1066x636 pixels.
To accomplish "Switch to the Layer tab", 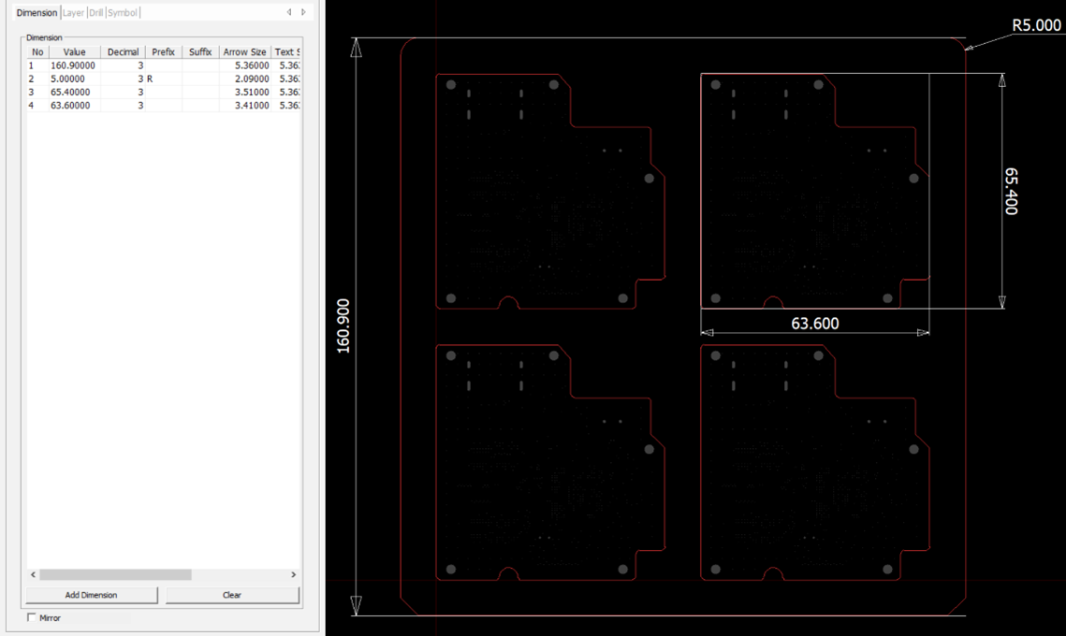I will (x=73, y=13).
